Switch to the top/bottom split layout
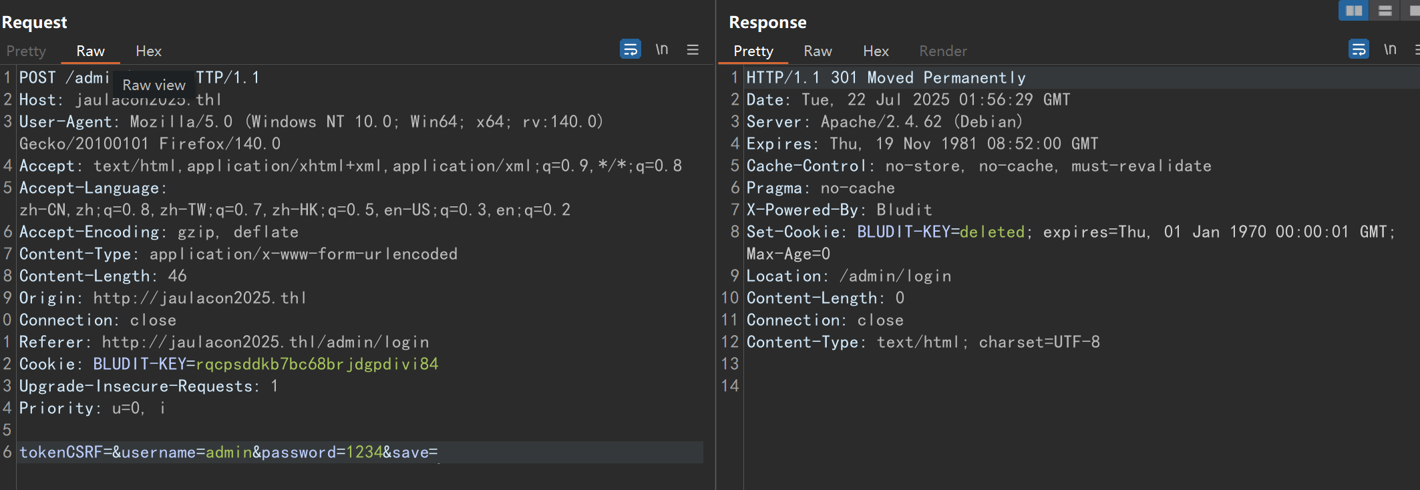Screen dimensions: 1420x490 click(1385, 11)
